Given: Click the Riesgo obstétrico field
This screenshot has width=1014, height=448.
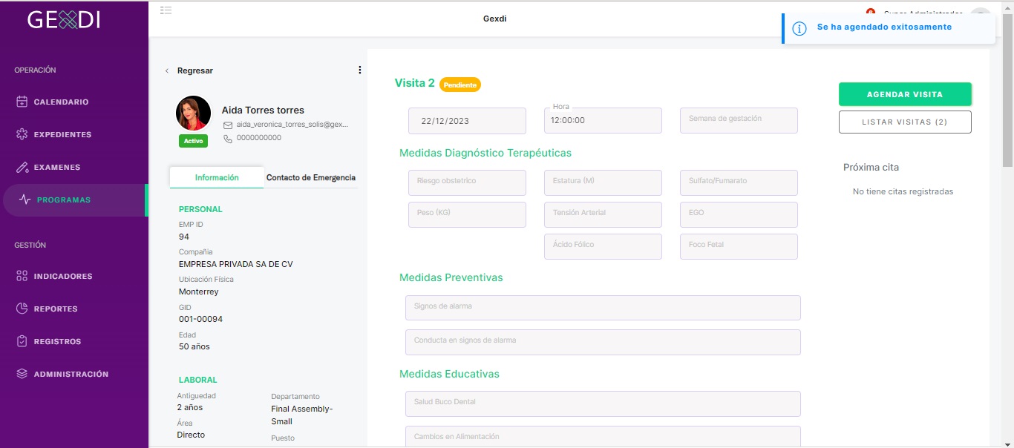Looking at the screenshot, I should pyautogui.click(x=467, y=182).
